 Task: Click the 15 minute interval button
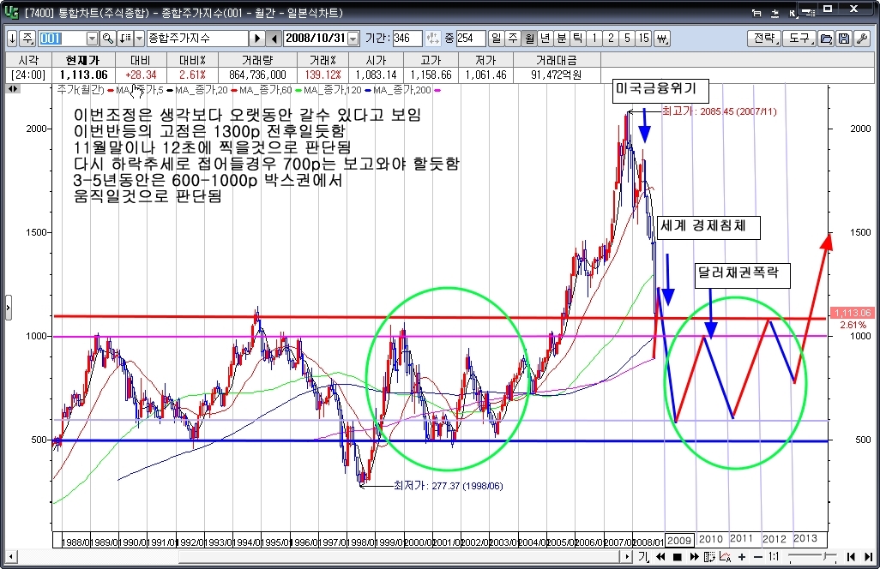coord(643,39)
